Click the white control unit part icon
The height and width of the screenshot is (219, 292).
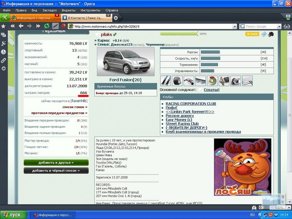247,81
